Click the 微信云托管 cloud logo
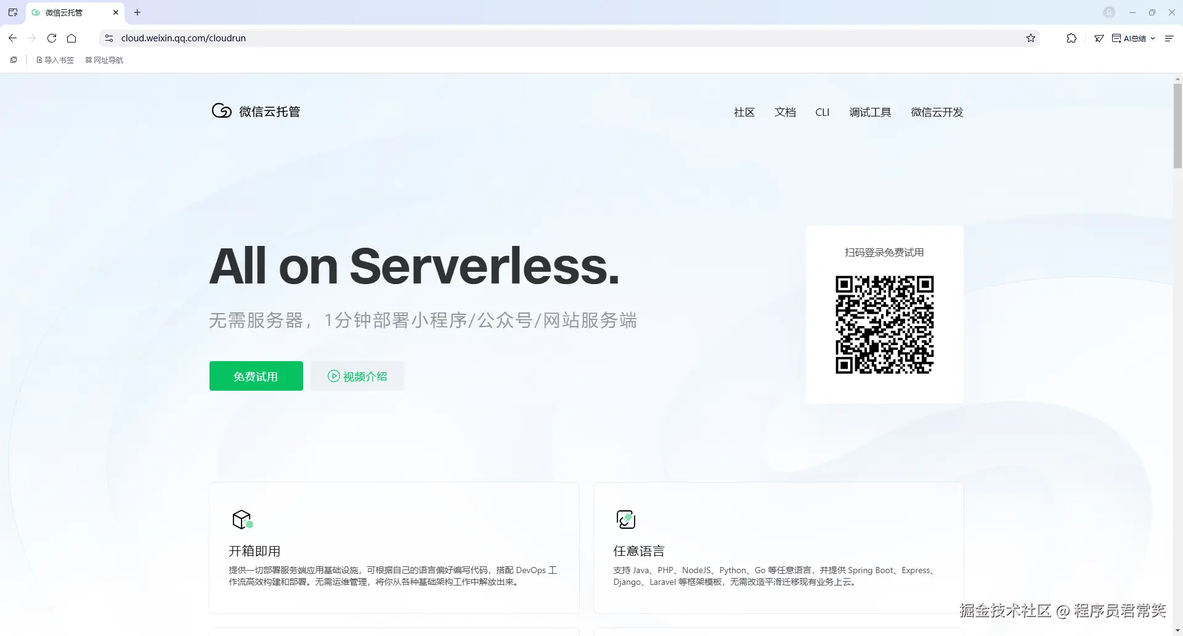The width and height of the screenshot is (1183, 636). coord(221,111)
